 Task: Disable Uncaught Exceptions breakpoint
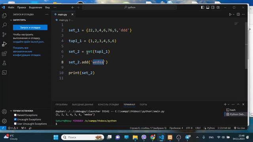(x=15, y=119)
